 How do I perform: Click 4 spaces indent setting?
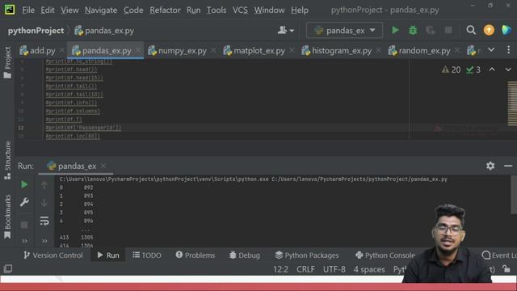pos(369,269)
